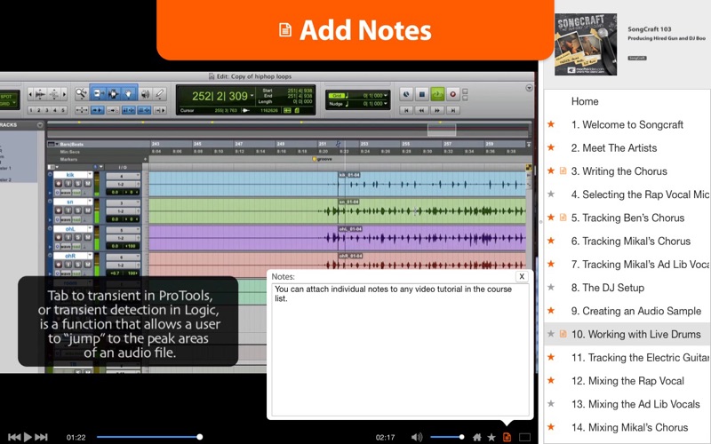This screenshot has width=711, height=444.
Task: Record-enable the kik track
Action: point(59,184)
